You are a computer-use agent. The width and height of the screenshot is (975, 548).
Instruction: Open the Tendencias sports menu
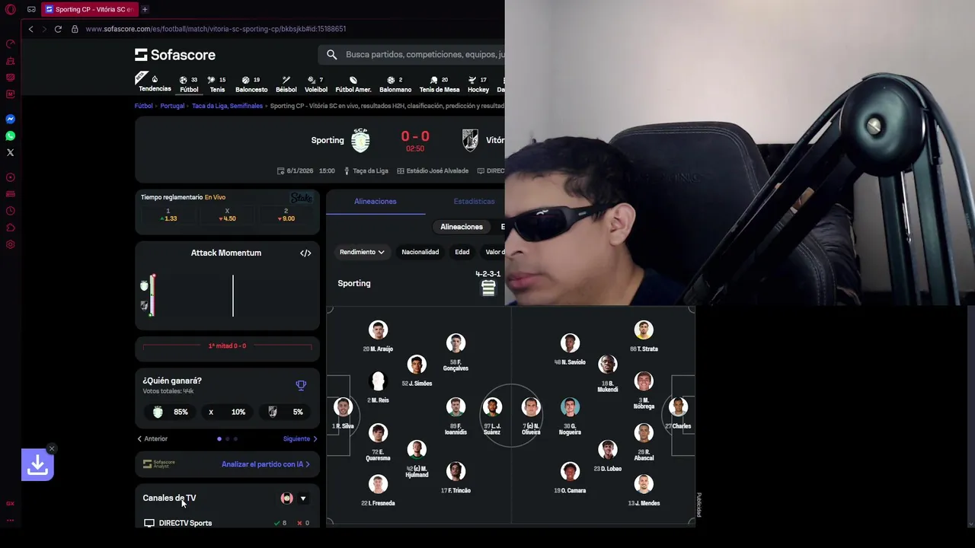click(x=154, y=83)
